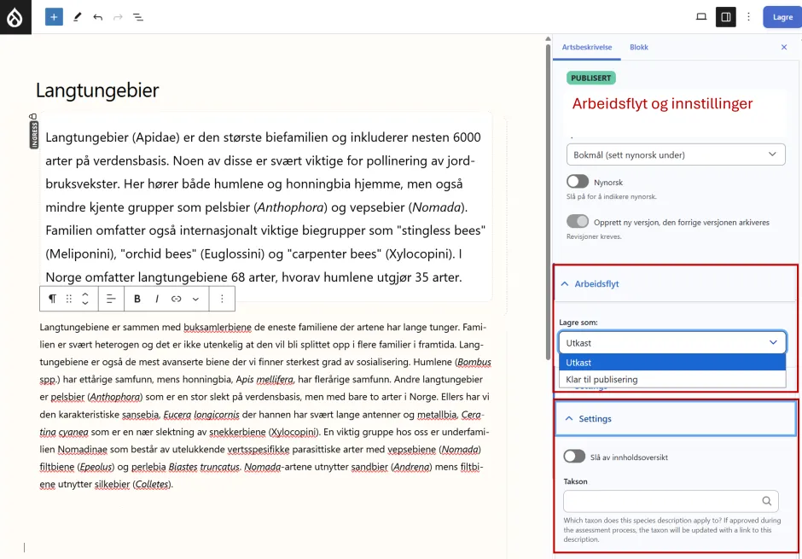
Task: Open the top bar options menu
Action: tap(748, 17)
